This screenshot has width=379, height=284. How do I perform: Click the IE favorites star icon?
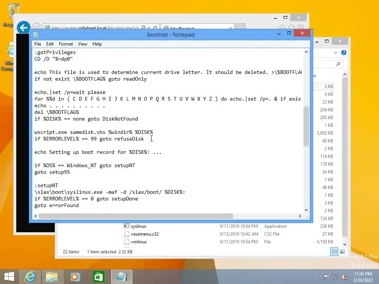click(292, 27)
